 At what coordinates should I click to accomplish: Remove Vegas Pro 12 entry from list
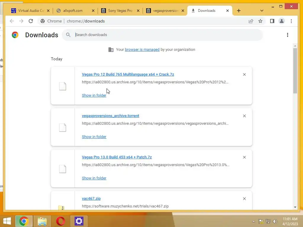click(x=244, y=74)
